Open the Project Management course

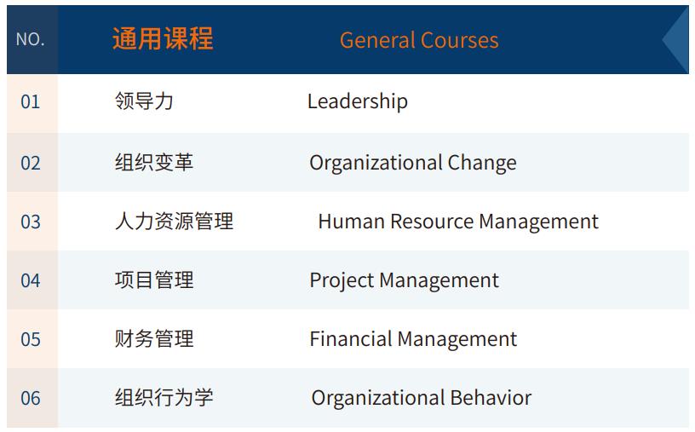[404, 280]
